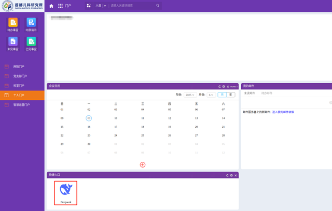
Task: Open the 内部请示 blue tile
Action: tap(31, 25)
